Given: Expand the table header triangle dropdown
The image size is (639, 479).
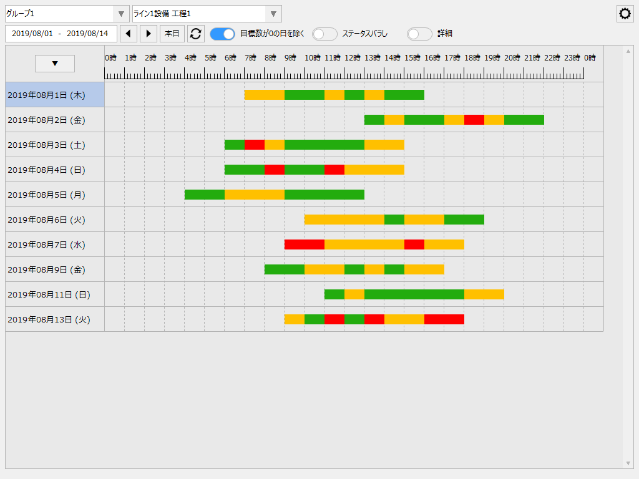Looking at the screenshot, I should click(54, 63).
